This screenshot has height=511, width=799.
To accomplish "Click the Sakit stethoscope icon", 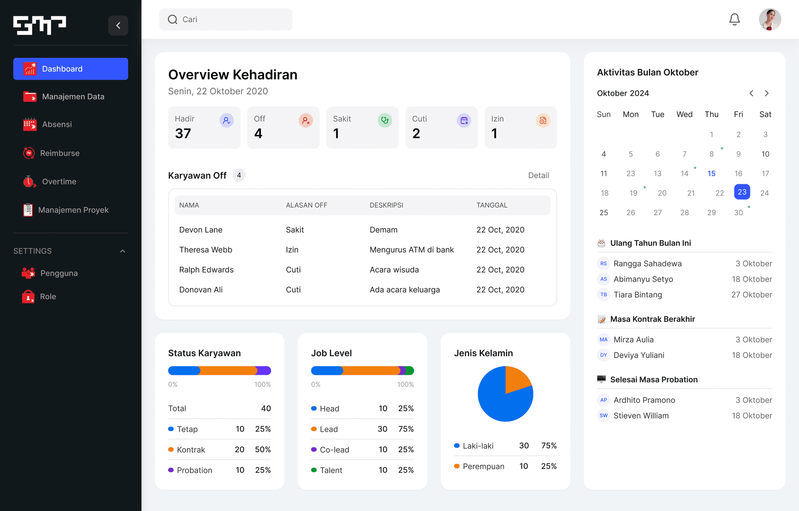I will coord(385,120).
